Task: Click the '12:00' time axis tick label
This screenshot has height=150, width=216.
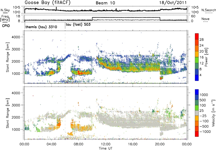Action: 106,144
